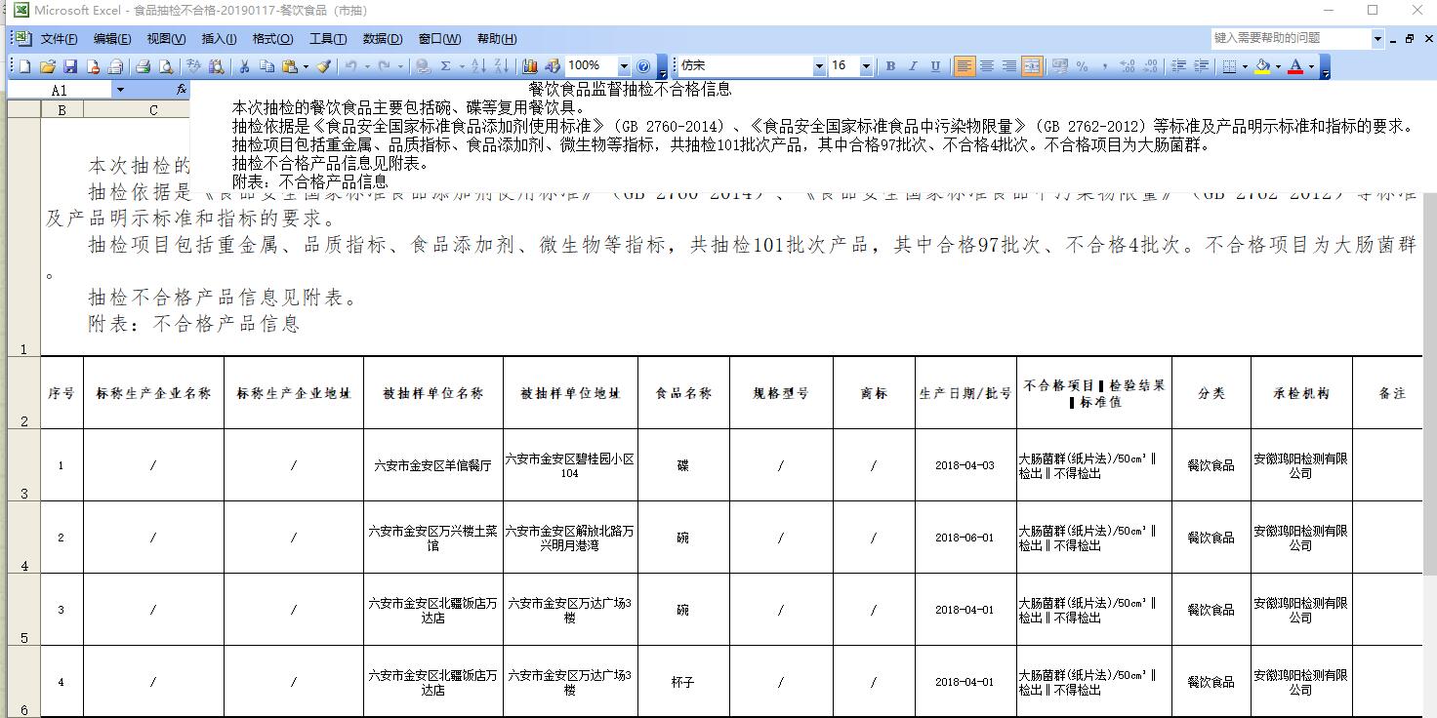Click Increase Decimal icon

coord(1127,66)
